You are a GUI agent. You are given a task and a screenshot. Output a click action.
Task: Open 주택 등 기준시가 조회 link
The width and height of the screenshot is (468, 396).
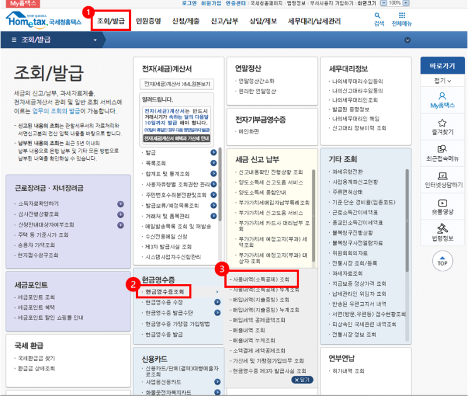coord(43,235)
